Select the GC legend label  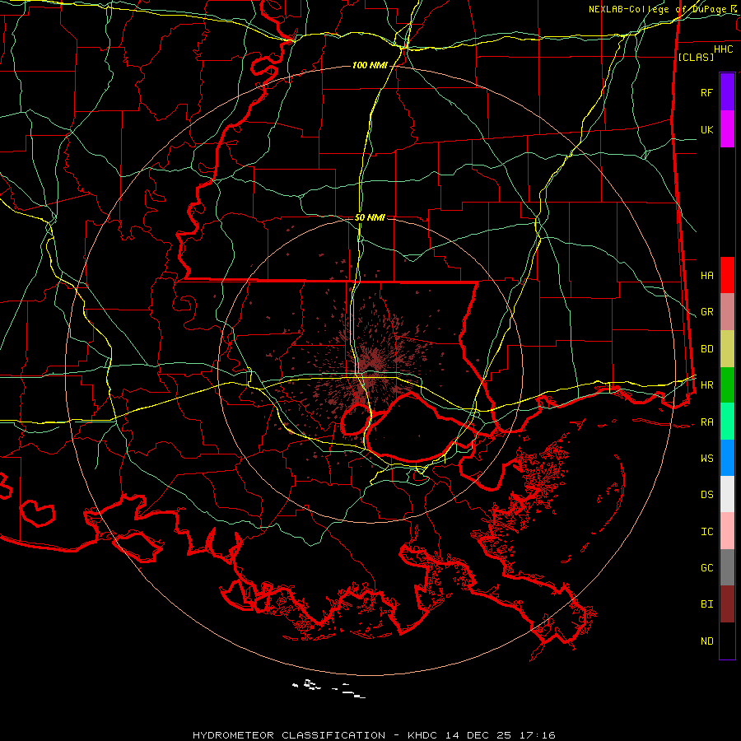click(706, 568)
